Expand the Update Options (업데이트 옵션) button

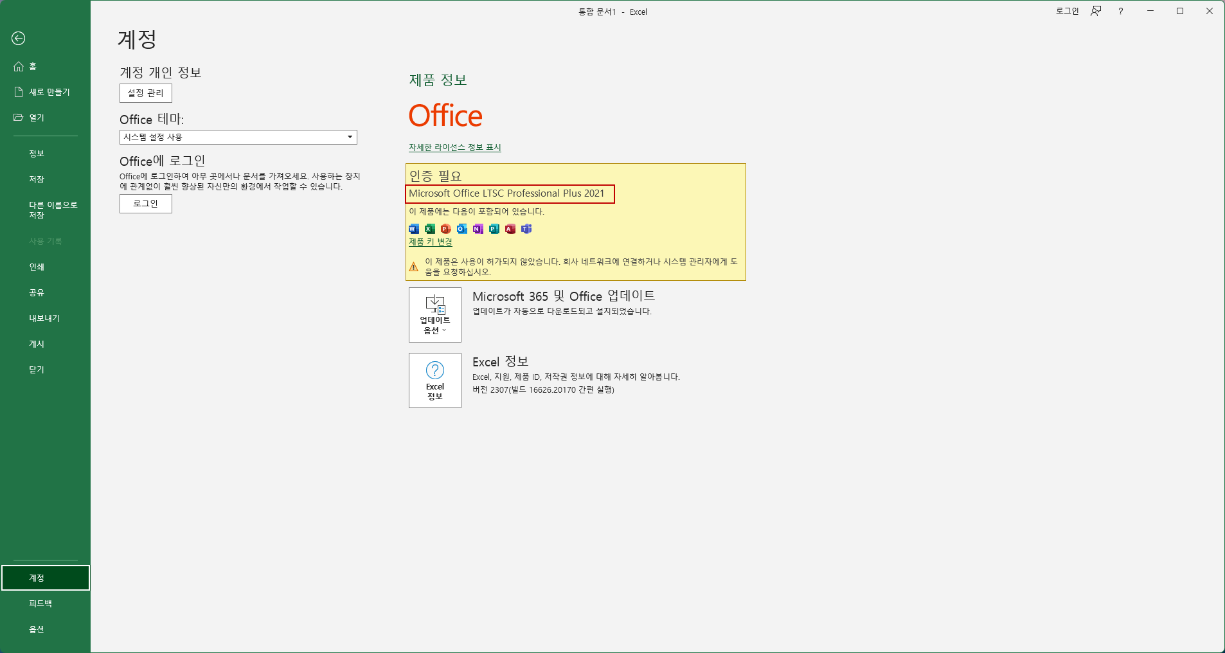[x=435, y=315]
